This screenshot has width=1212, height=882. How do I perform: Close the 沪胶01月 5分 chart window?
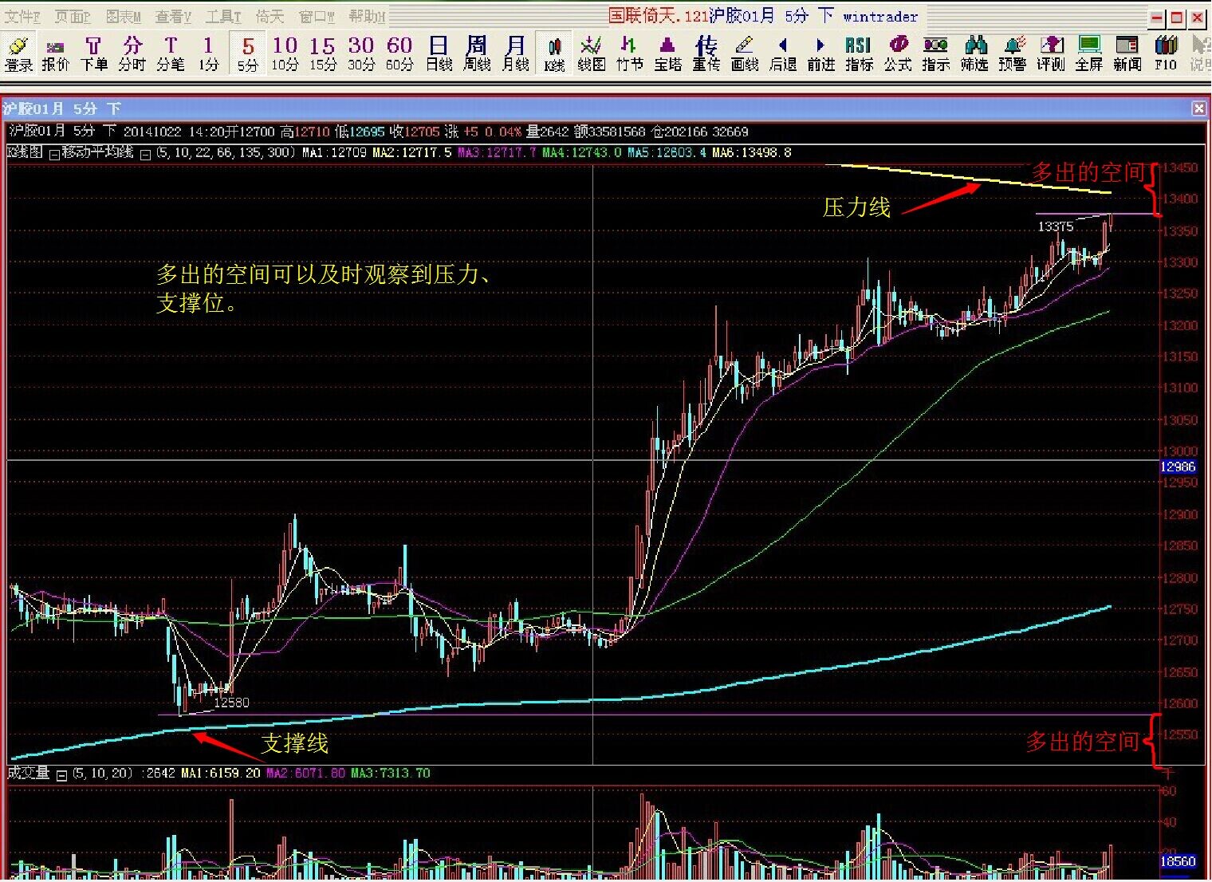click(1198, 108)
